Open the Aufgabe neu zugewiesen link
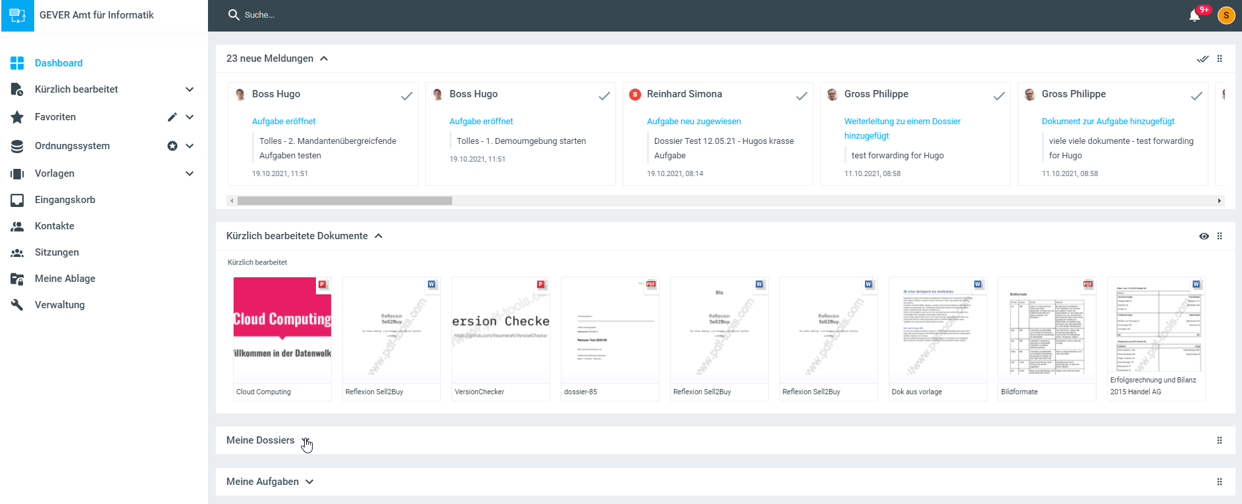Screen dimensions: 1242x504 pos(694,122)
